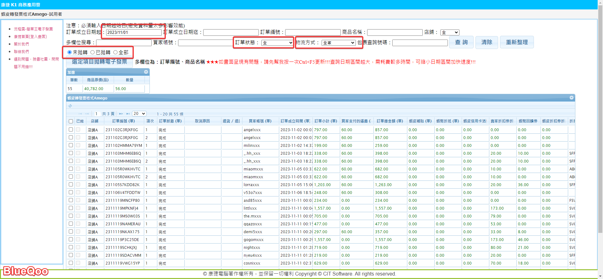Viewport: 603px width, 279px height.
Task: Click the 訂單成立日期起 date field
Action: point(134,32)
